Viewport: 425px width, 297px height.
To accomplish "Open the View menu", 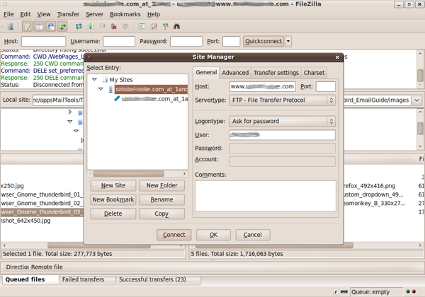I will click(44, 14).
